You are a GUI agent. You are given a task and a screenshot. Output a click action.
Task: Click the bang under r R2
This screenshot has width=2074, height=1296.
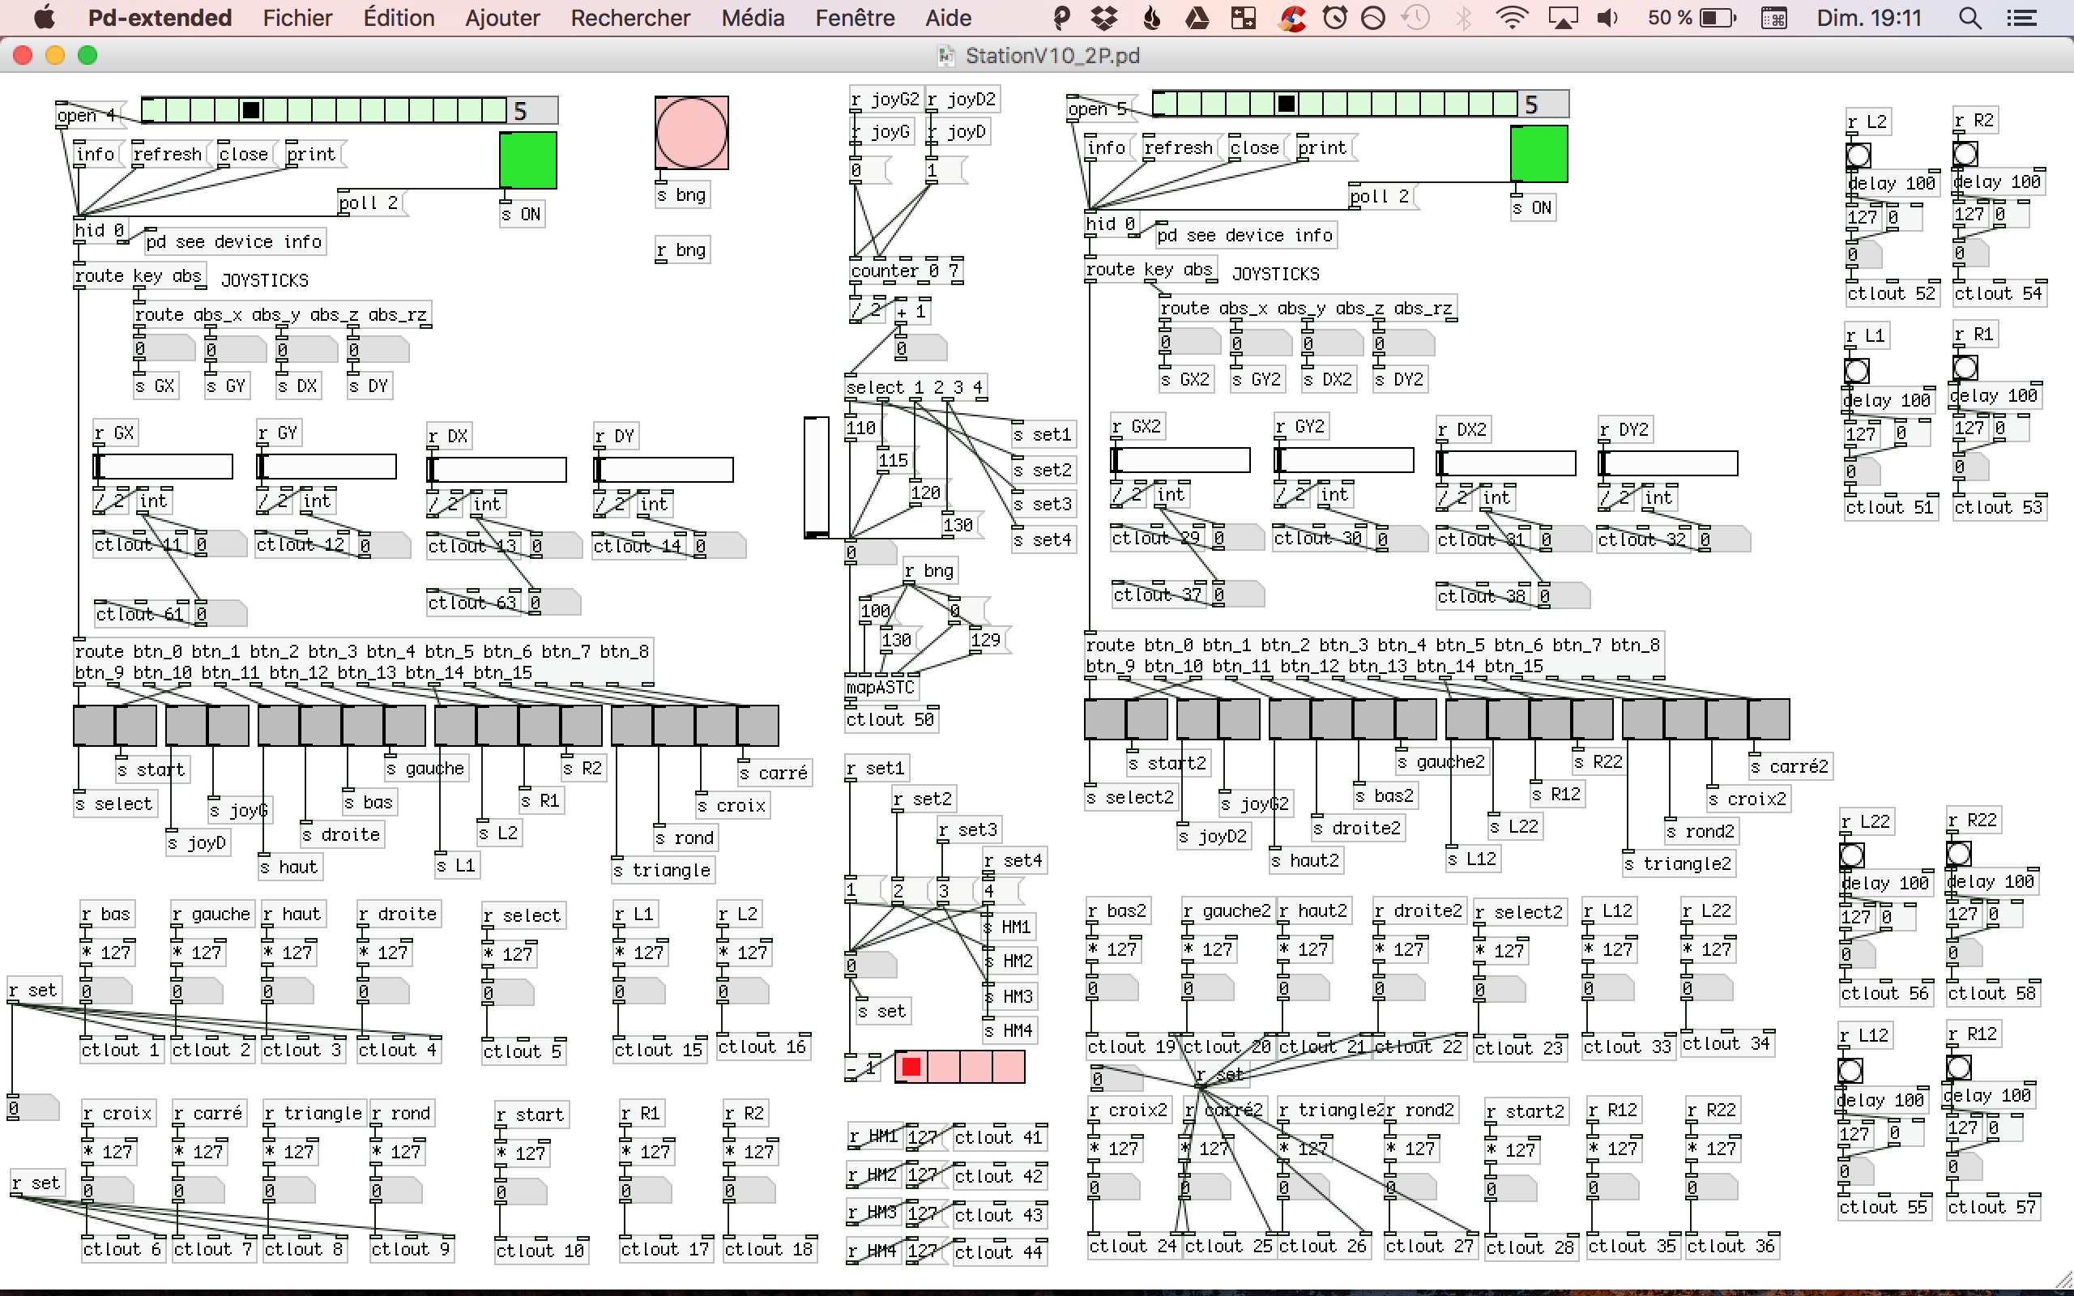[1965, 154]
